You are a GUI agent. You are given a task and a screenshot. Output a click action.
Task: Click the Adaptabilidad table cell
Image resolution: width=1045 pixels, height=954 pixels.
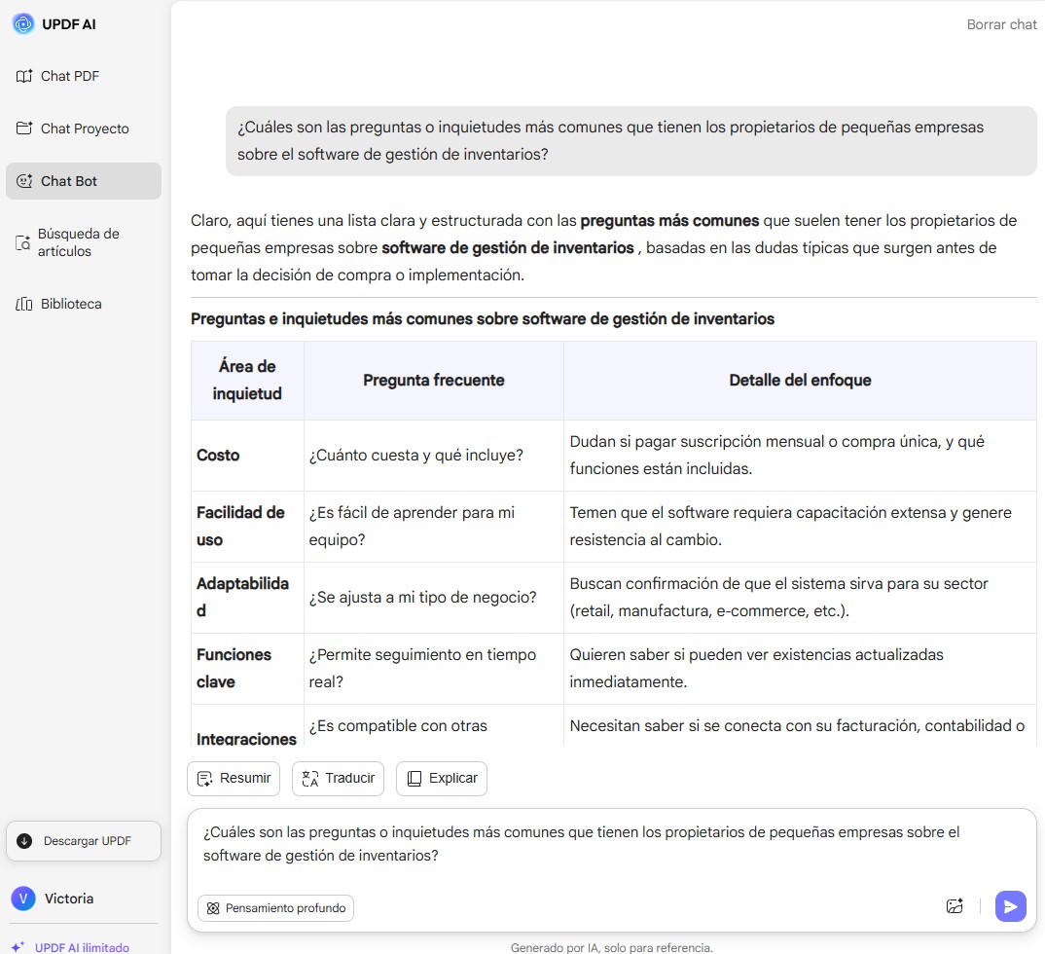[247, 598]
